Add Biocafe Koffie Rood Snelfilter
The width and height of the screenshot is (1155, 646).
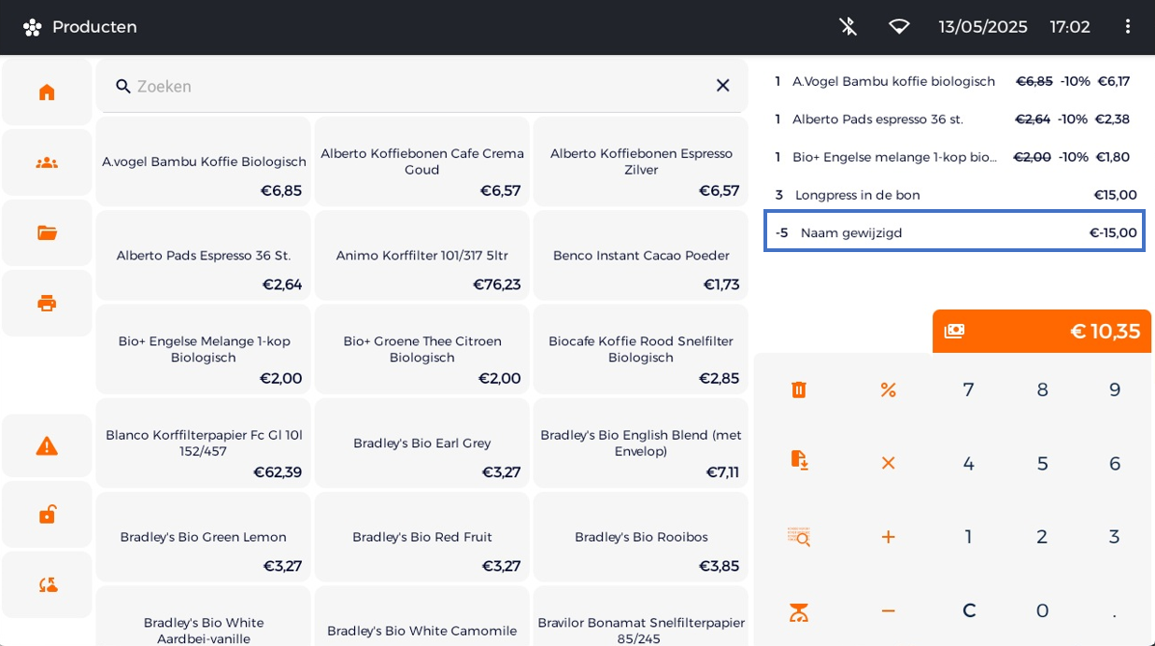(641, 349)
